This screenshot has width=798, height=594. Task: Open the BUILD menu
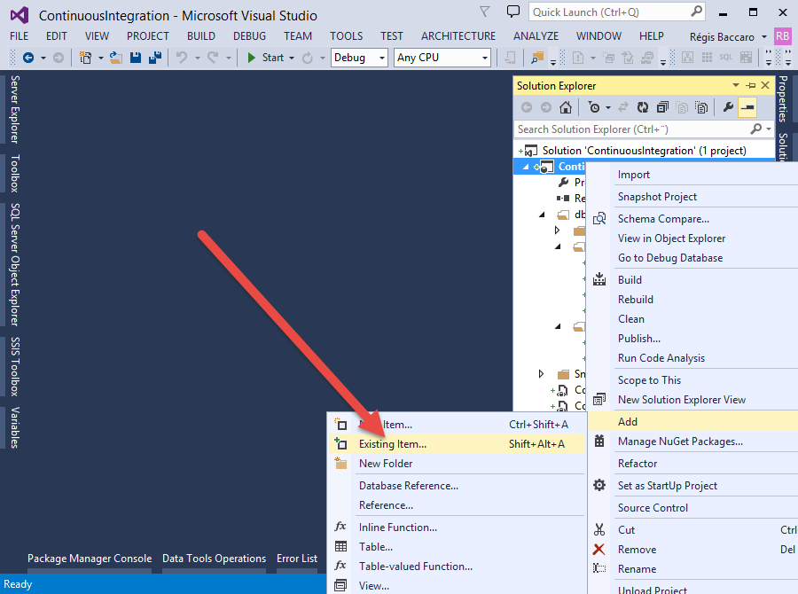point(201,36)
